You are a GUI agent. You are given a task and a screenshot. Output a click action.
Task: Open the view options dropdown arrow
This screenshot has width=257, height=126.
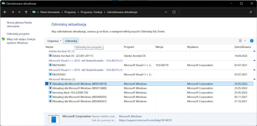point(245,41)
